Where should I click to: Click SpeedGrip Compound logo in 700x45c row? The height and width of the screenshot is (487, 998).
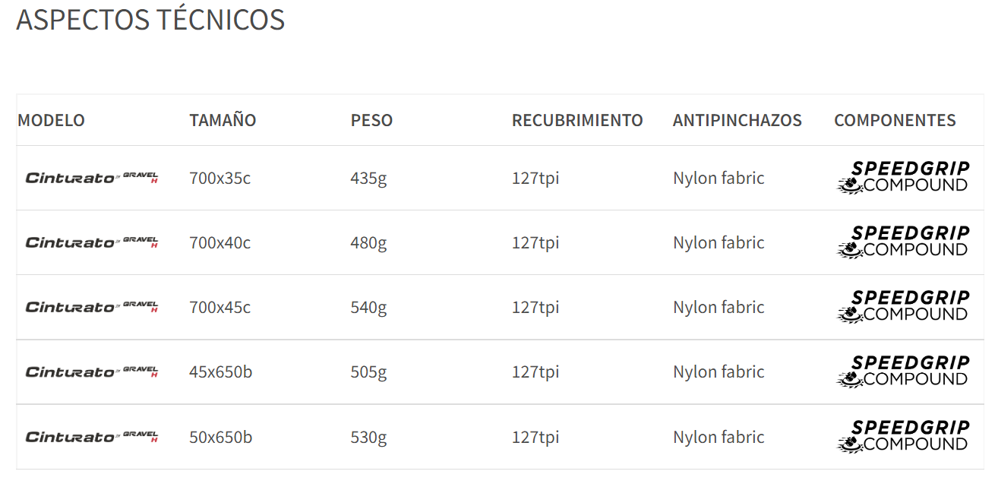903,307
